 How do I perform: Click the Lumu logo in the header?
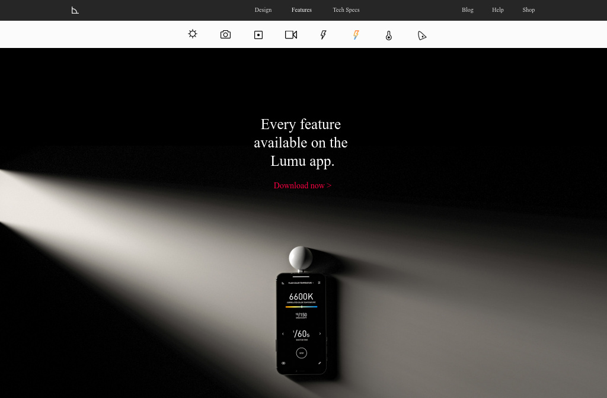75,10
